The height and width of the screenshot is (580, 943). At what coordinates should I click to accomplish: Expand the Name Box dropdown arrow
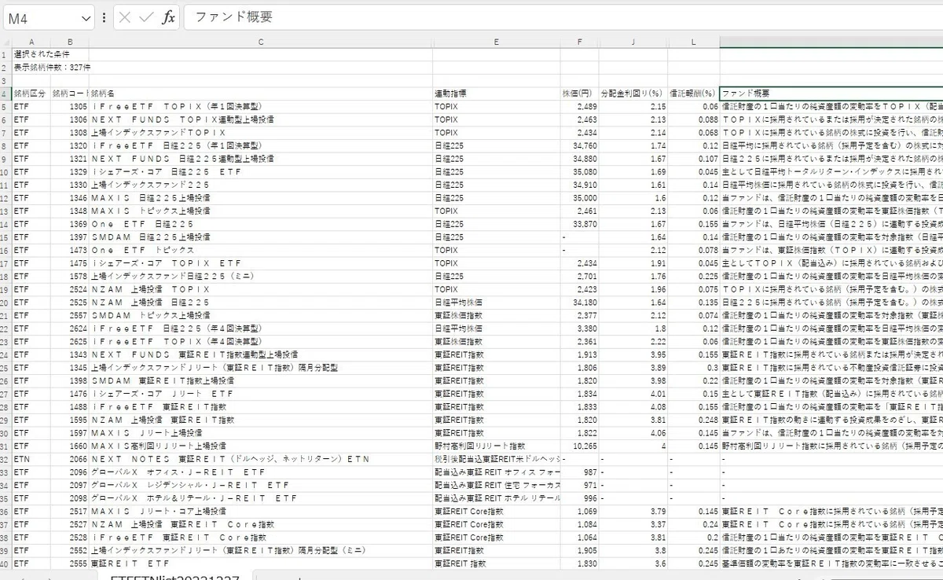(x=86, y=17)
